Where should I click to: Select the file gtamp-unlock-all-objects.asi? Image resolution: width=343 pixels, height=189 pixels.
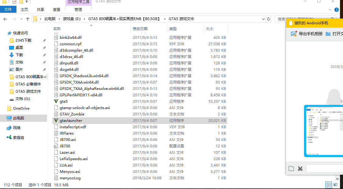[x=85, y=108]
